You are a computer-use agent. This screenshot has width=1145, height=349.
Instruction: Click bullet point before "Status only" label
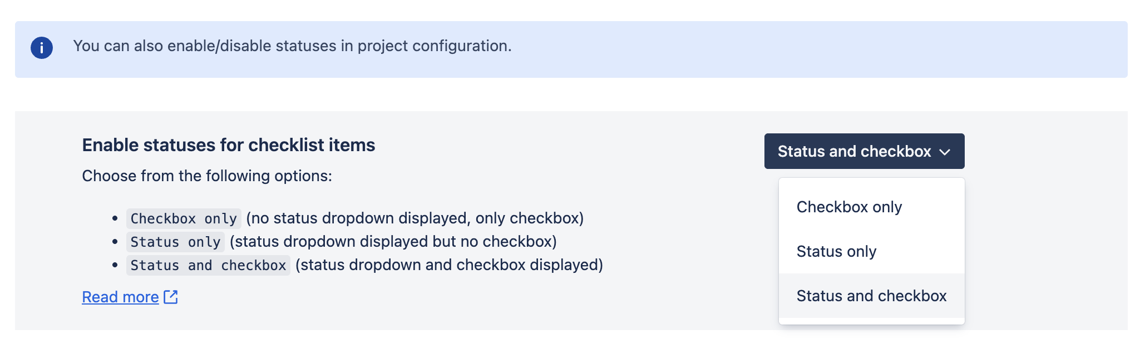click(x=115, y=242)
